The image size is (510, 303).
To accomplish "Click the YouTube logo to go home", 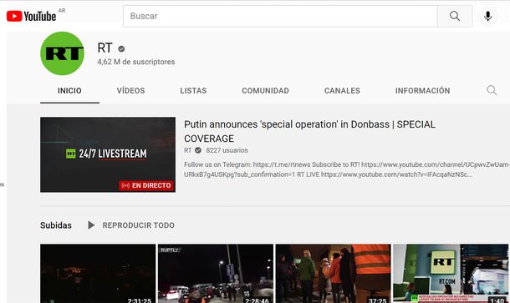I will pyautogui.click(x=31, y=16).
